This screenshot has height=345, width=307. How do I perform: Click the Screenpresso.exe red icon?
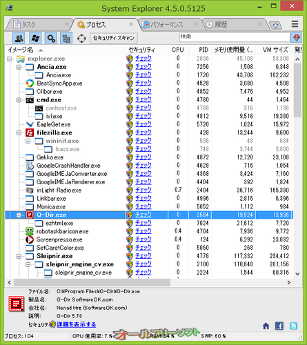point(30,239)
